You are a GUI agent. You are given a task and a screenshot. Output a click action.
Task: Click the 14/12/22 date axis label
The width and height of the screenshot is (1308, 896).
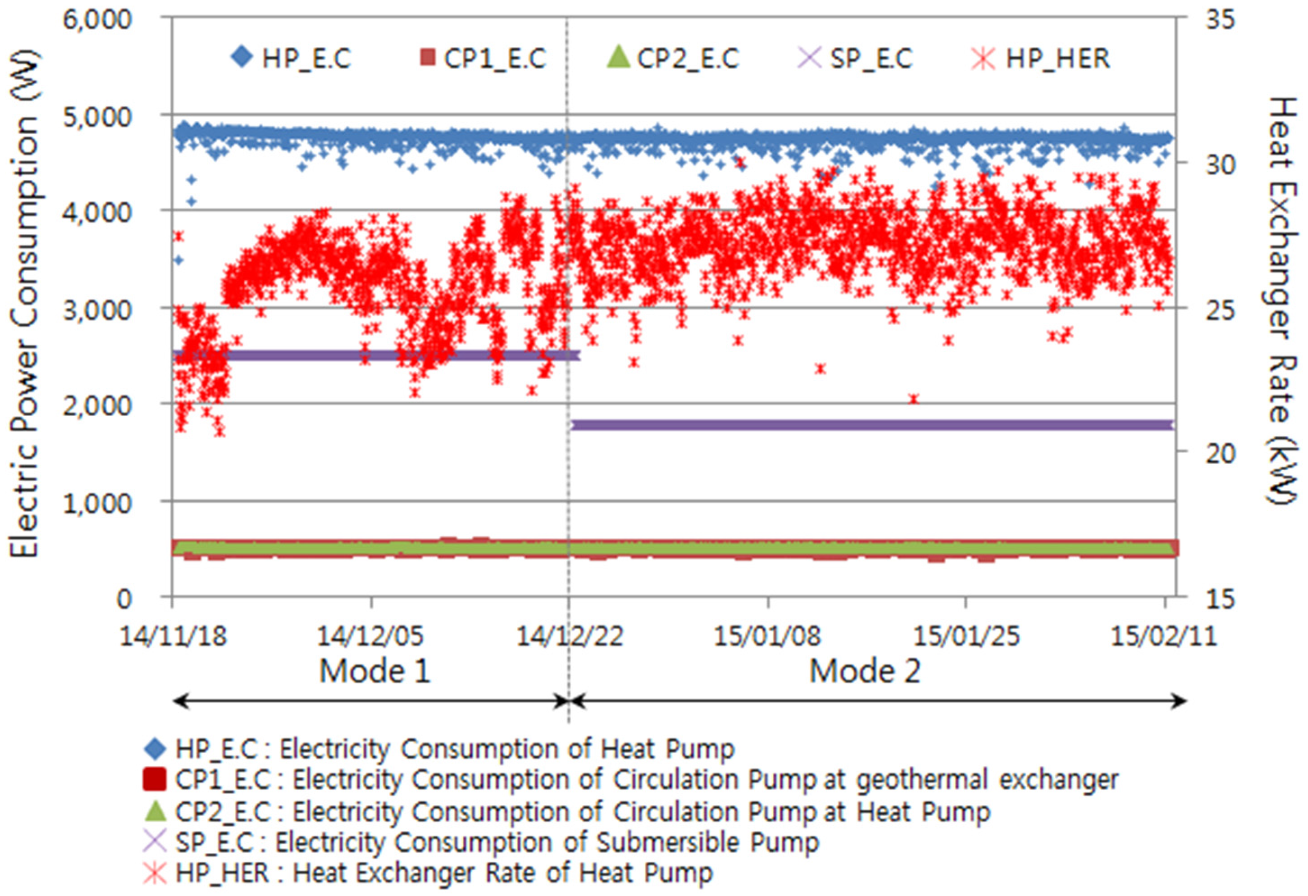click(570, 637)
